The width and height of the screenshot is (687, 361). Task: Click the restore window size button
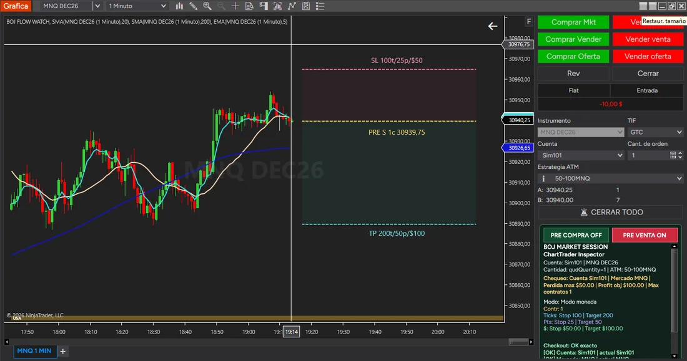point(671,6)
